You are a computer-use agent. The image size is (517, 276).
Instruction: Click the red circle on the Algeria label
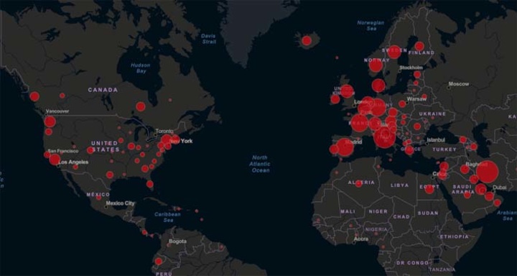point(359,183)
